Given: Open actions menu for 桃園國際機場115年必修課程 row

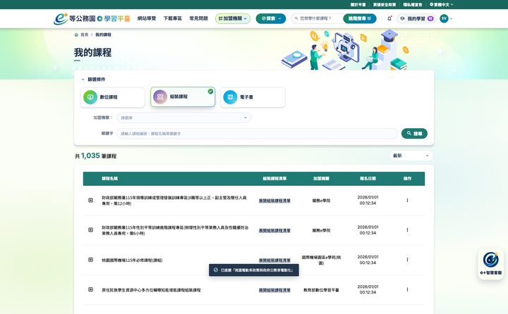Looking at the screenshot, I should point(407,260).
